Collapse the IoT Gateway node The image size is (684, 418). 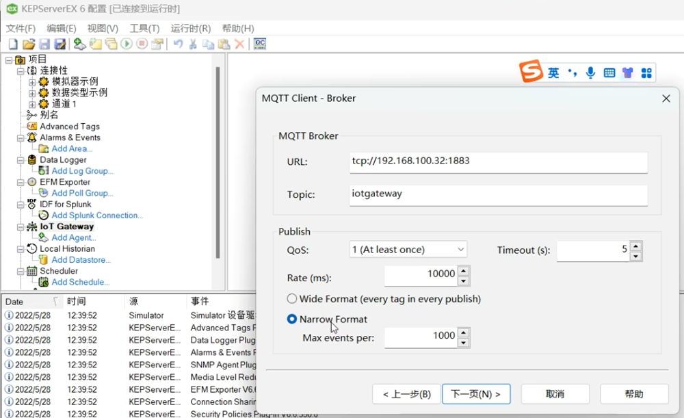21,227
